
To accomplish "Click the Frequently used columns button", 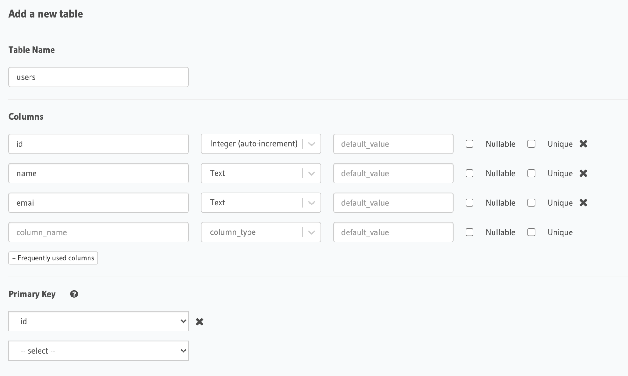I will (x=53, y=258).
